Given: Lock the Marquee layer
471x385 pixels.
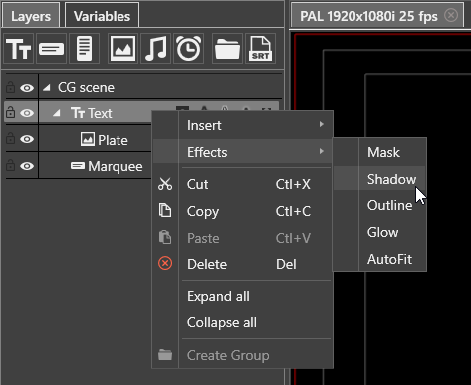Looking at the screenshot, I should click(10, 164).
